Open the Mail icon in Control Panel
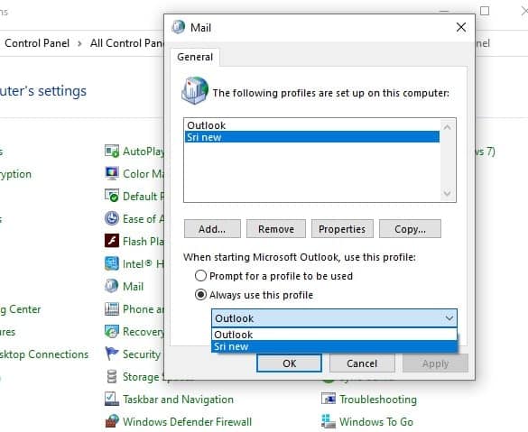The image size is (528, 432). [111, 286]
